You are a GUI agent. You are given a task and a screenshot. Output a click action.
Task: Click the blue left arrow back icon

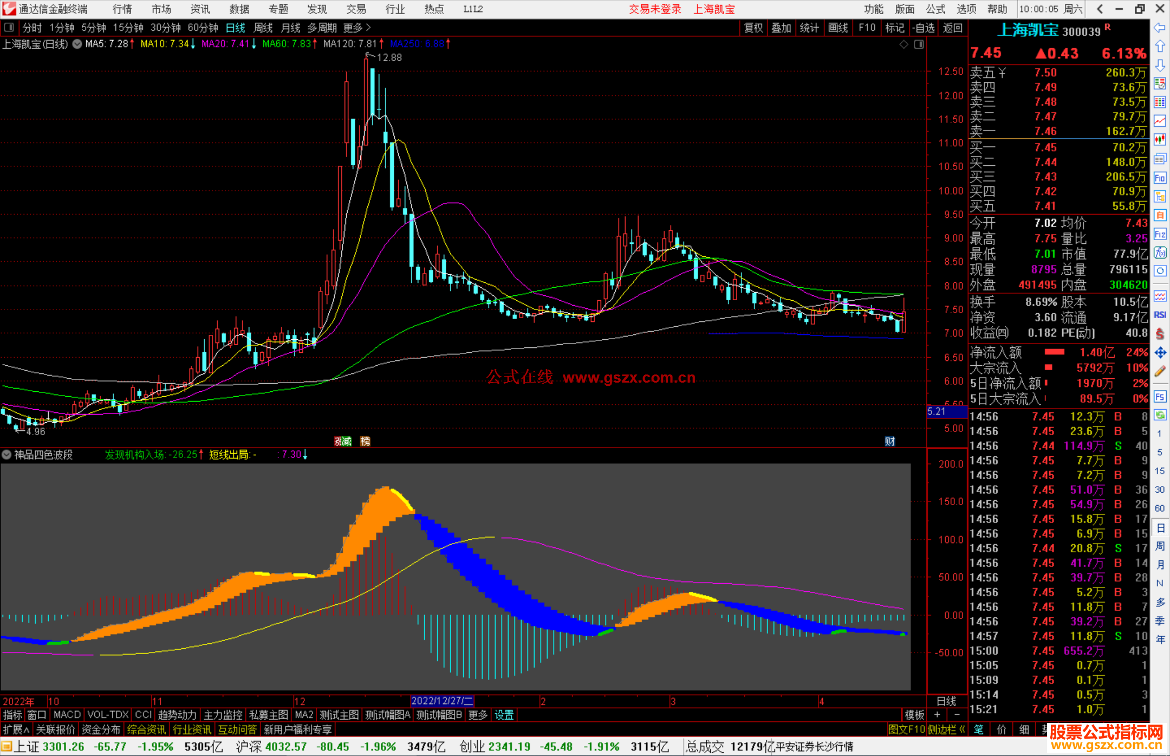(x=1160, y=28)
